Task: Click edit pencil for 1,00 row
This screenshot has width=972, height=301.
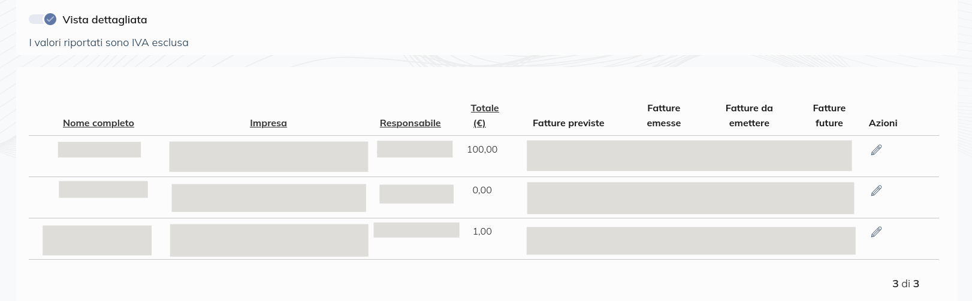Action: [x=876, y=232]
